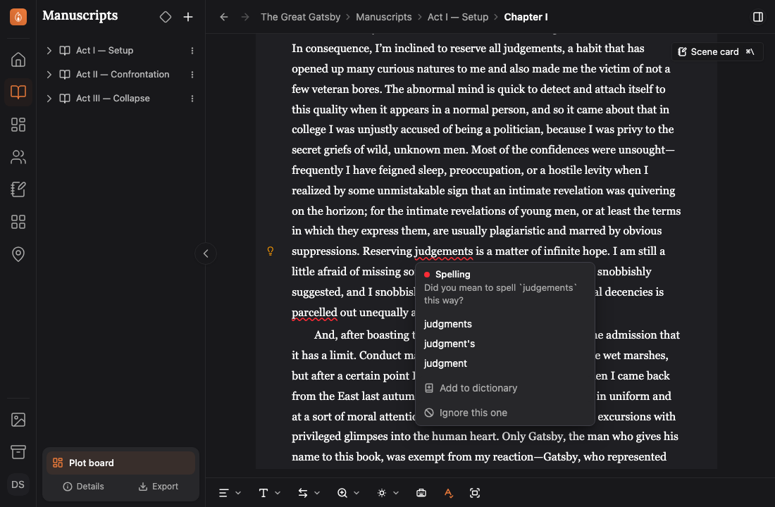Open the image gallery icon in sidebar
Viewport: 775px width, 507px height.
tap(18, 420)
